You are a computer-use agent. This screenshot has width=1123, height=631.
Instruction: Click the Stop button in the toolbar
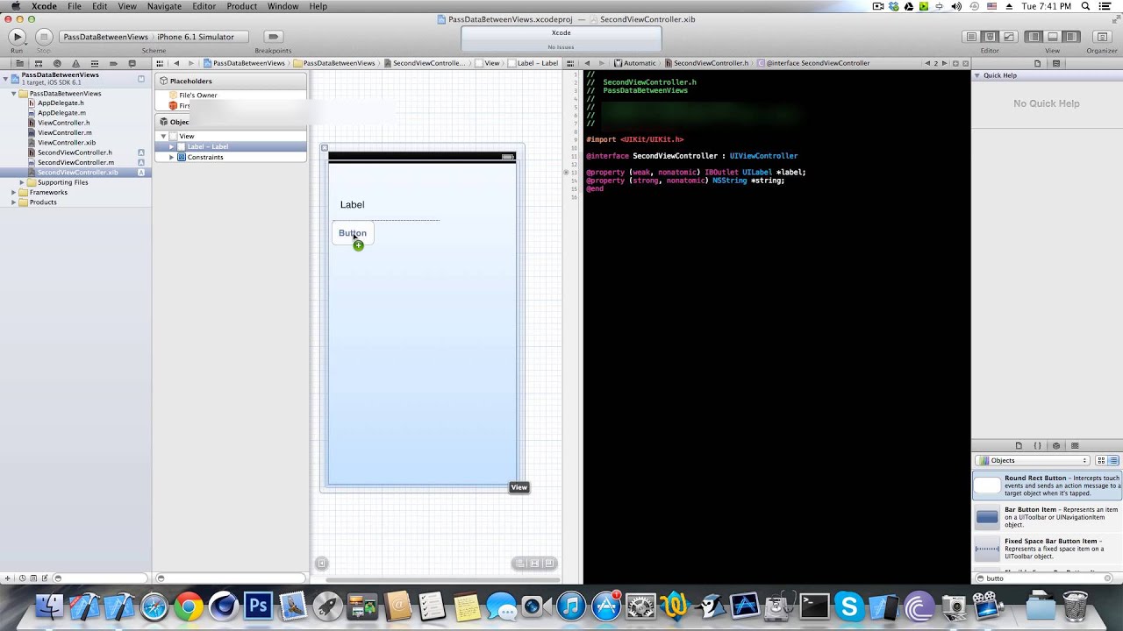point(43,37)
